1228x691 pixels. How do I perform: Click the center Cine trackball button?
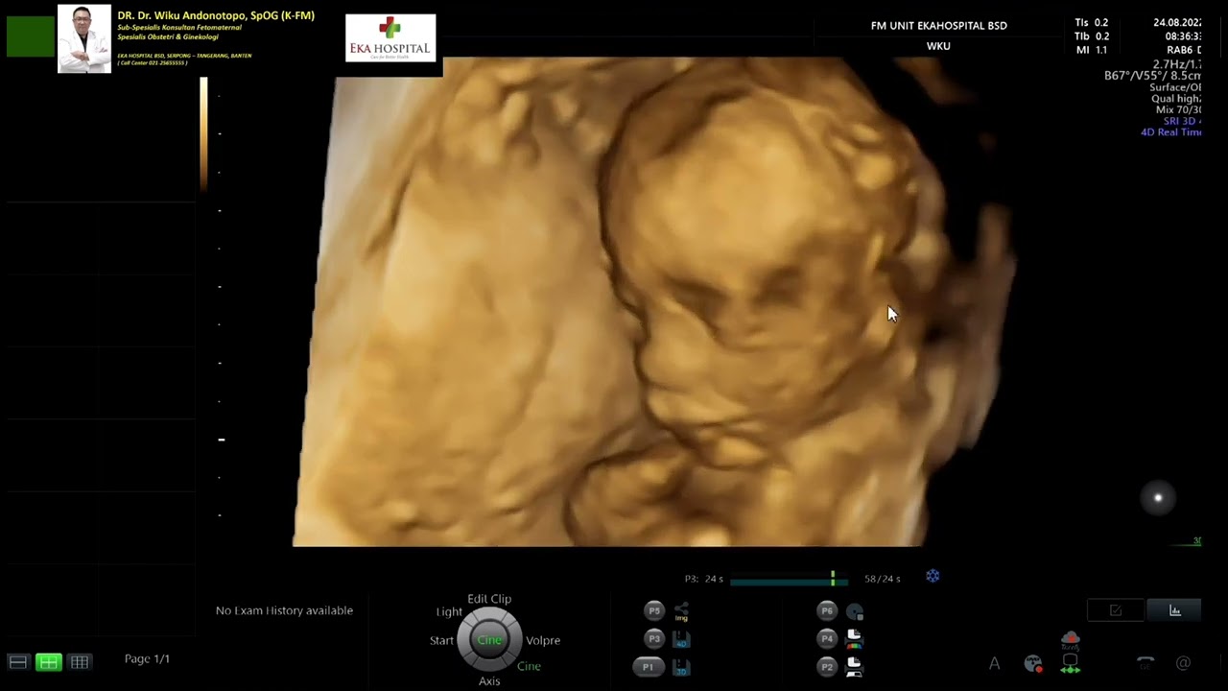pyautogui.click(x=489, y=640)
